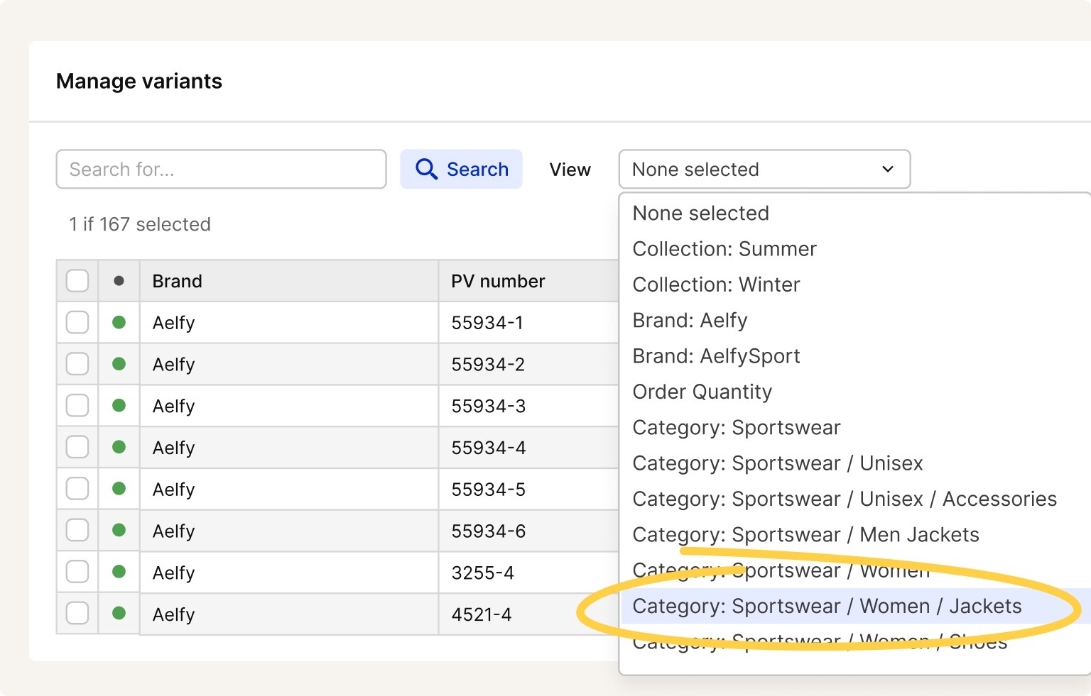Click green status dot for 4521-4
Viewport: 1091px width, 696px height.
tap(119, 614)
